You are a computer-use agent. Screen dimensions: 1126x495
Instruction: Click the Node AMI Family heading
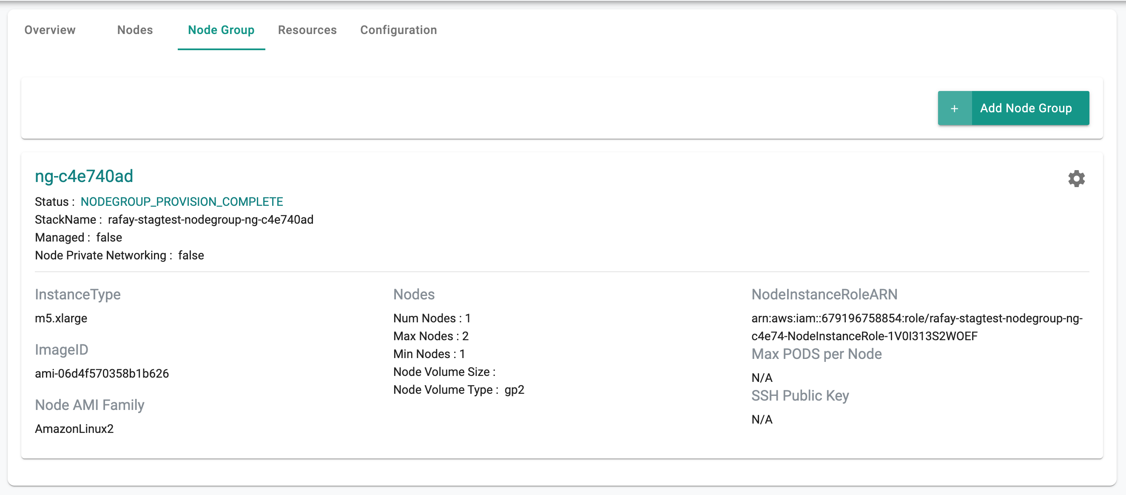click(x=90, y=405)
